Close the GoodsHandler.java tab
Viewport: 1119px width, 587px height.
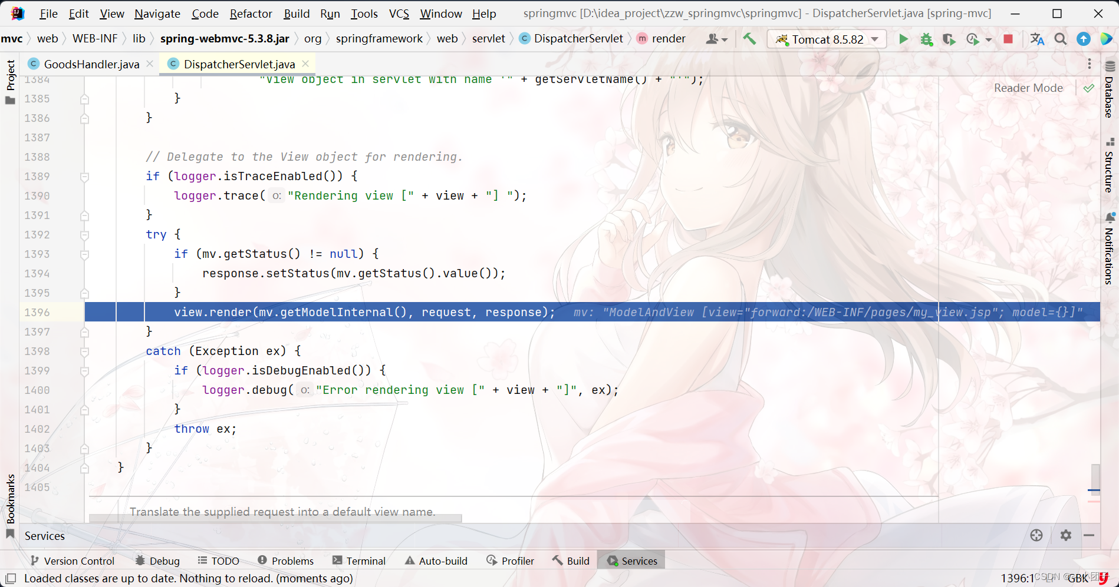[x=150, y=64]
